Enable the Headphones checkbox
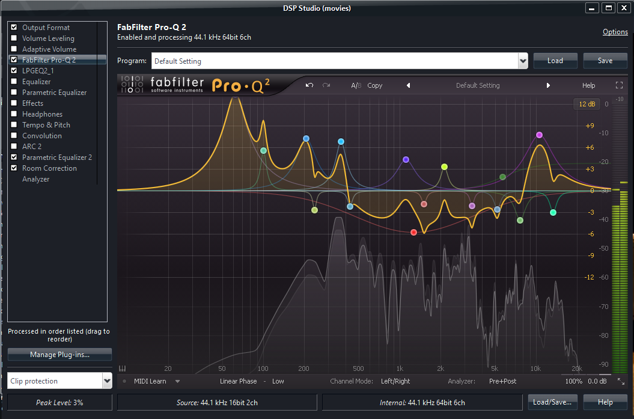 14,114
